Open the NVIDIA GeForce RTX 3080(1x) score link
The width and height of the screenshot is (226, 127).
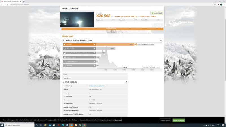click(x=126, y=17)
